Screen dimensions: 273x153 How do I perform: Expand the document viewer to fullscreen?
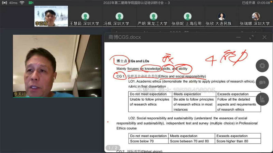coord(252,37)
